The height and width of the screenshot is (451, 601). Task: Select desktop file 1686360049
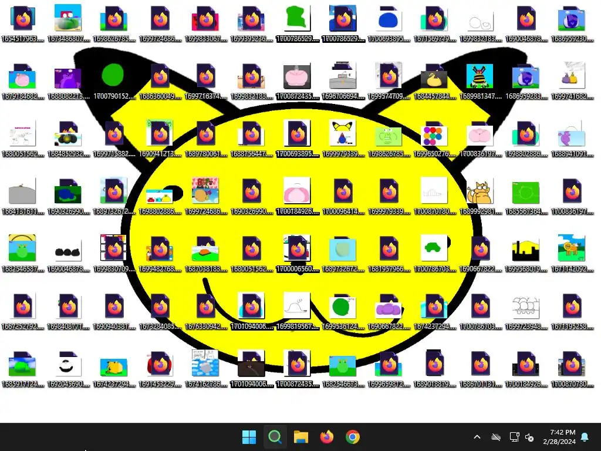coord(160,80)
